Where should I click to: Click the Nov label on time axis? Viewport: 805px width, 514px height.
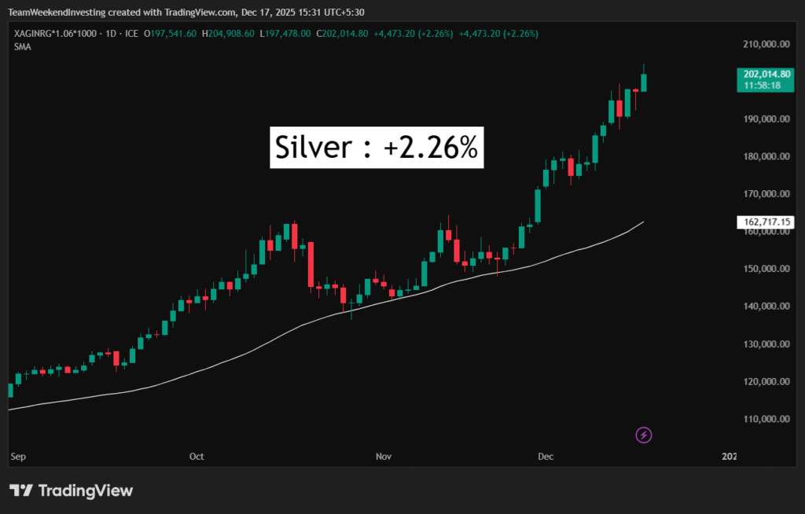383,456
